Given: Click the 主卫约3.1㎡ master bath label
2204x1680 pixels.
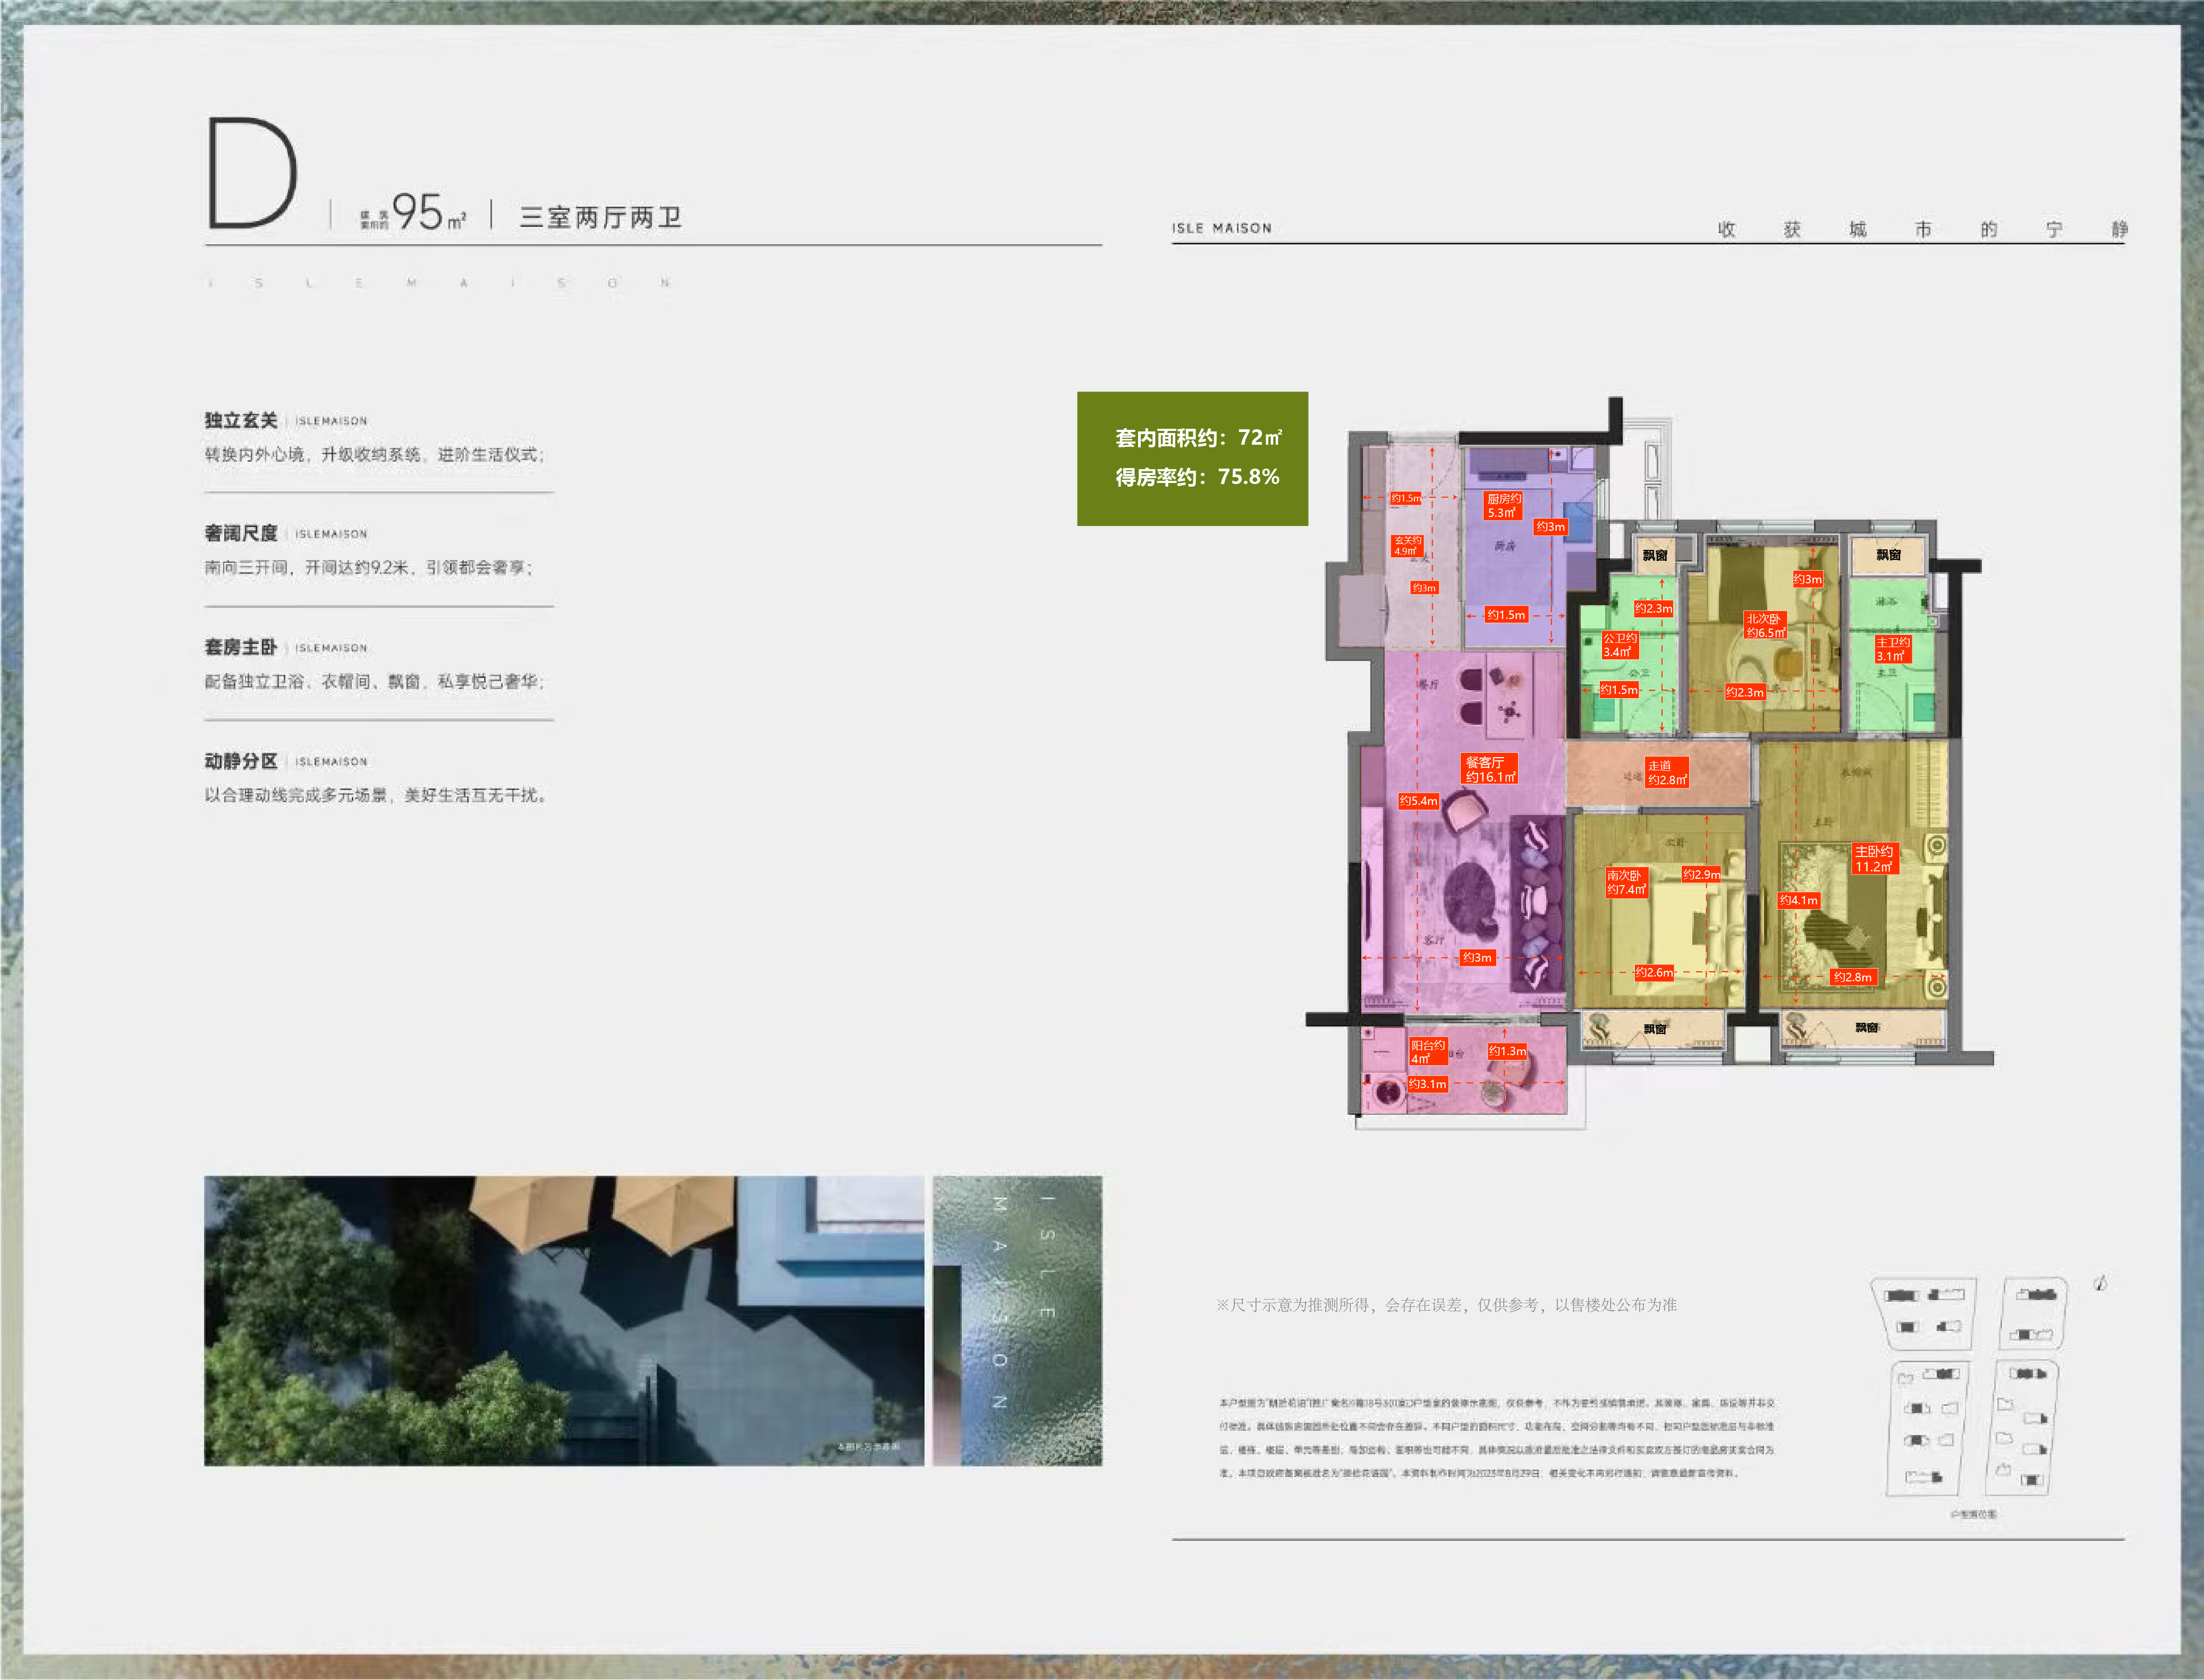Looking at the screenshot, I should [x=1892, y=649].
